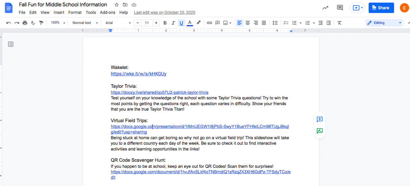This screenshot has width=410, height=186.
Task: Open the activity dashboard trend icon
Action: tap(325, 8)
